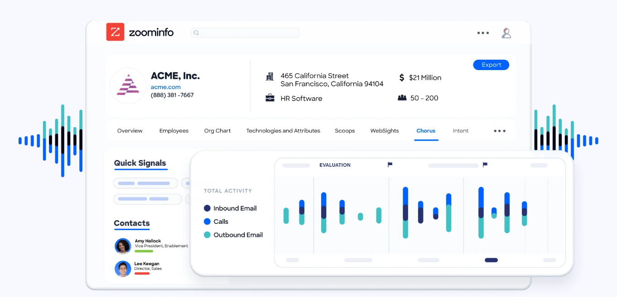Viewport: 617px width, 297px height.
Task: Click the TOTAL ACTIVITY label
Action: click(x=228, y=191)
